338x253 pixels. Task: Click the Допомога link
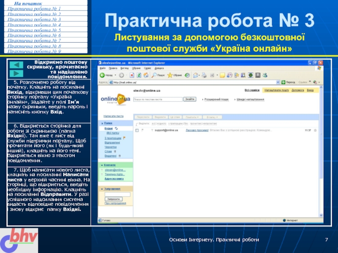pyautogui.click(x=298, y=90)
